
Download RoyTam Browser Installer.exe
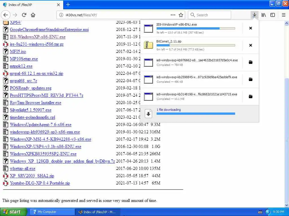[35, 103]
